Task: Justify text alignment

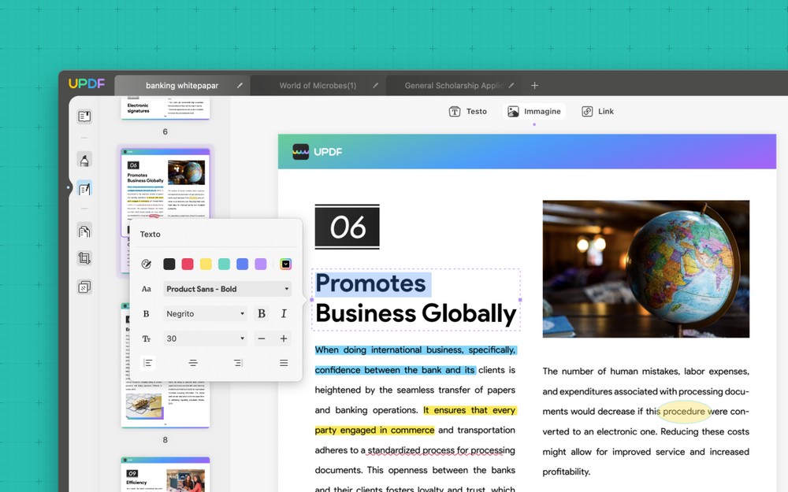Action: click(284, 363)
